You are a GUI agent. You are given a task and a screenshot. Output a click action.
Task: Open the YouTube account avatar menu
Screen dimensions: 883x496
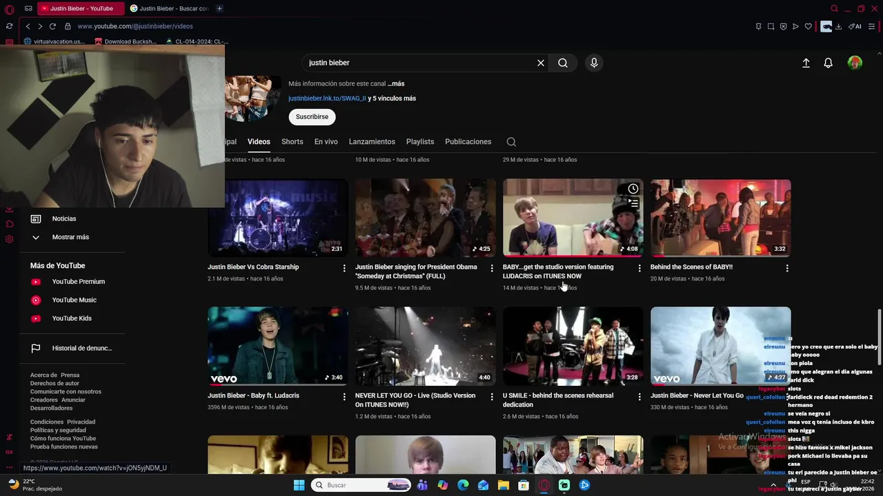[x=855, y=63]
